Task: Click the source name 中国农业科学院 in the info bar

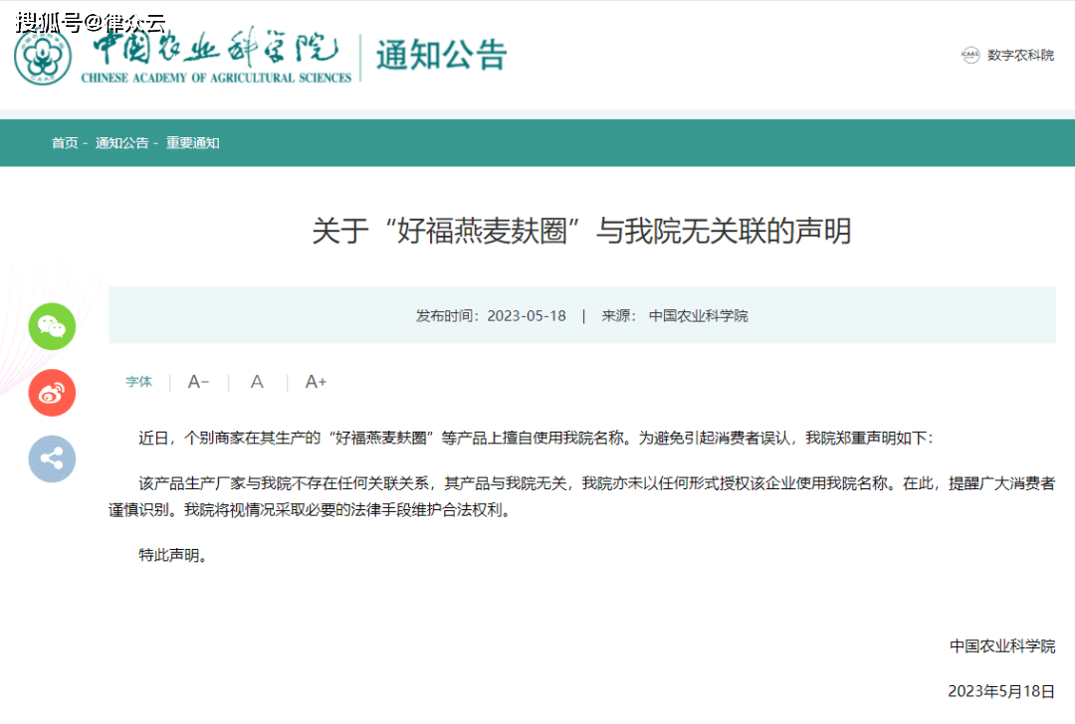Action: pos(698,316)
